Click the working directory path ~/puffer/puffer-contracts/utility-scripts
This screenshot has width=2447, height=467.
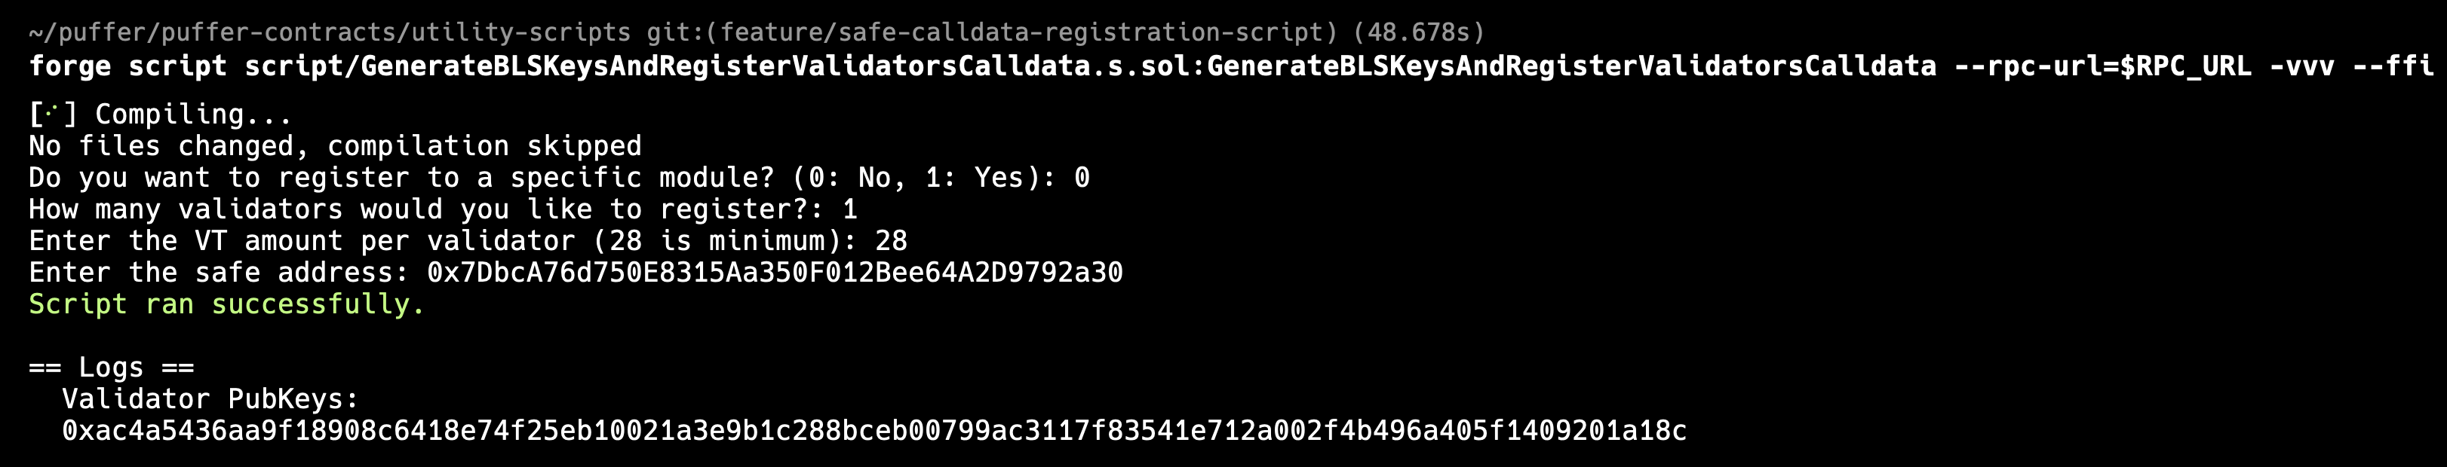(x=329, y=32)
